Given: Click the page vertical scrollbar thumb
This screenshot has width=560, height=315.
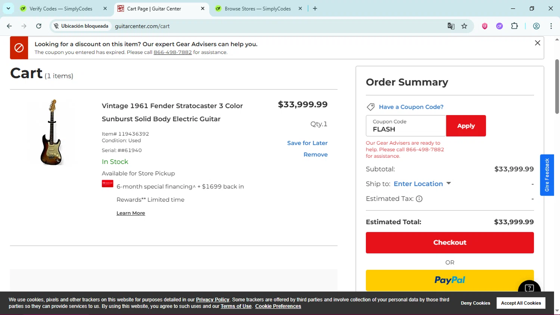Looking at the screenshot, I should point(557,86).
